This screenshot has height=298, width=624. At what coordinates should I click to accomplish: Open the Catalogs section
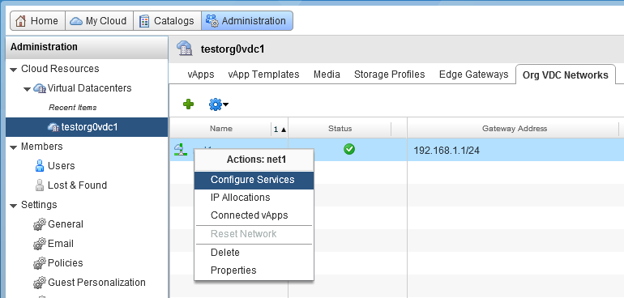167,21
